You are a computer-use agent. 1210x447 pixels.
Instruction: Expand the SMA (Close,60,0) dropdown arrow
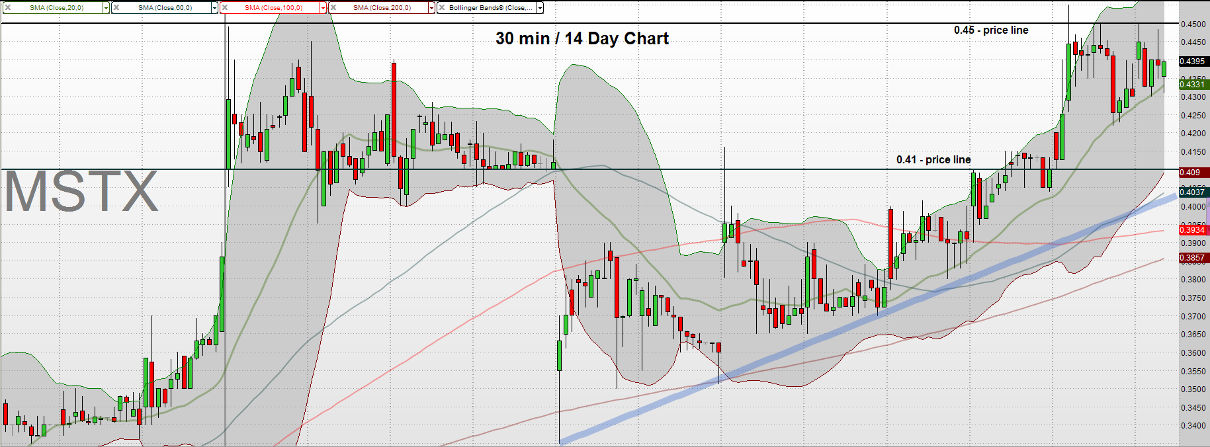point(214,8)
